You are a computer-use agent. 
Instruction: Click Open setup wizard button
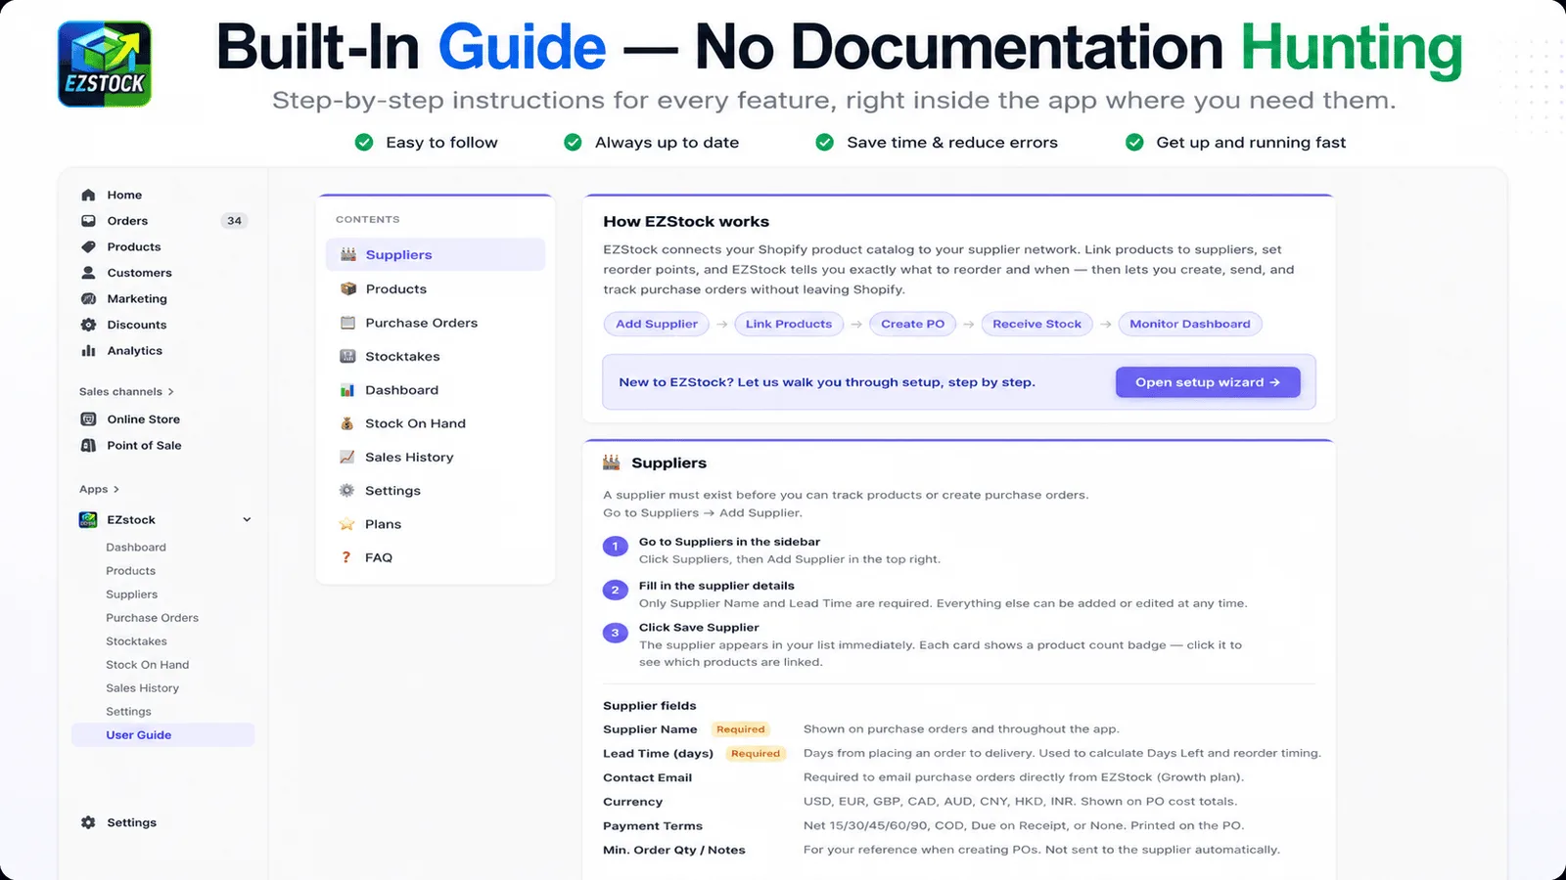coord(1208,382)
